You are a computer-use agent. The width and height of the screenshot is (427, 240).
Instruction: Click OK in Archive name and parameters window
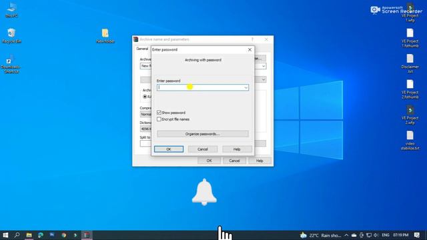(209, 161)
